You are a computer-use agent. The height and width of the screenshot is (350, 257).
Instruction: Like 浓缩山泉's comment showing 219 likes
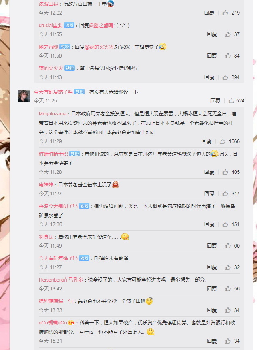[x=225, y=13]
